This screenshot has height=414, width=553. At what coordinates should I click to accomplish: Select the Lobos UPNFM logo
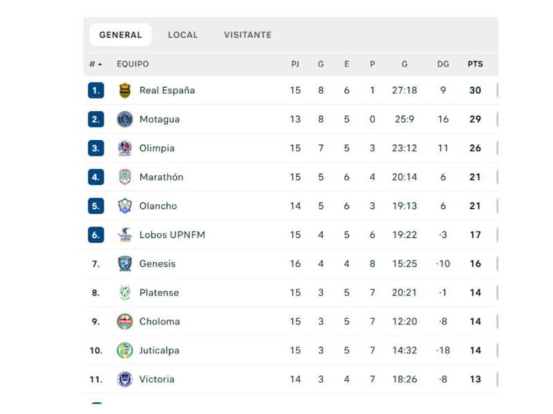pos(124,235)
